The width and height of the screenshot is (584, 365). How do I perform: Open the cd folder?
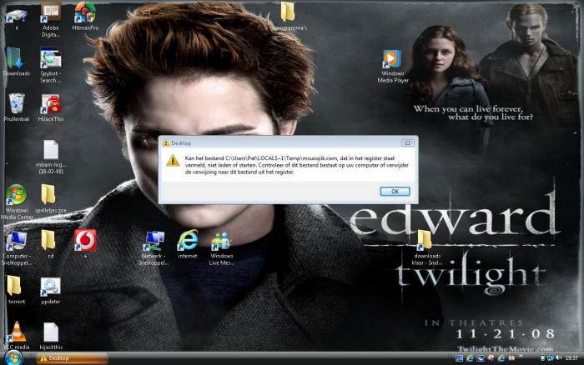click(49, 244)
